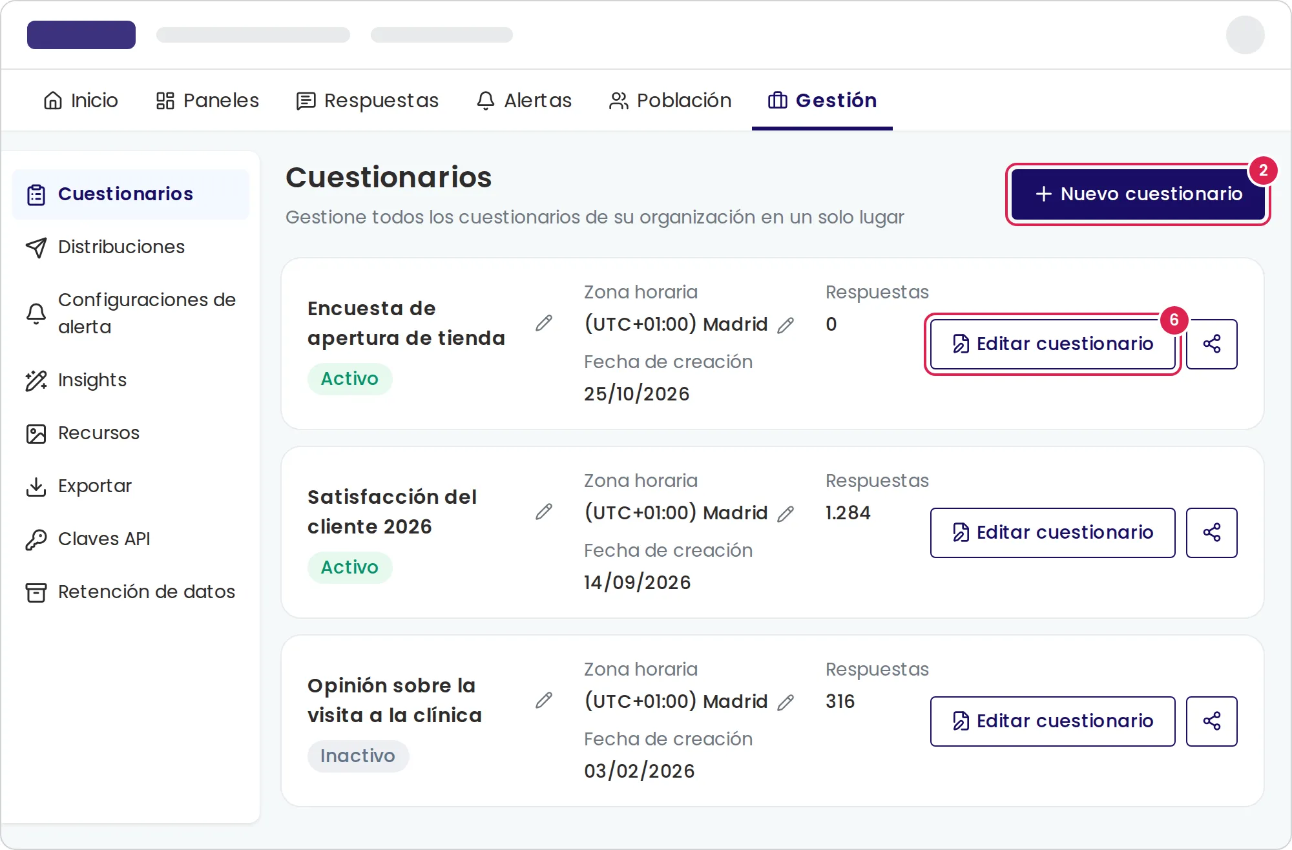Share the Satisfacción del cliente 2026 questionnaire

tap(1211, 532)
